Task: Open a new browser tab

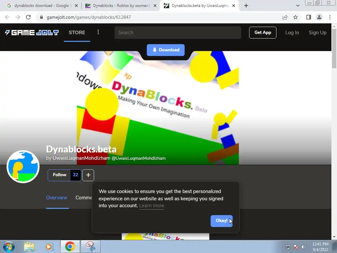Action: tap(246, 6)
